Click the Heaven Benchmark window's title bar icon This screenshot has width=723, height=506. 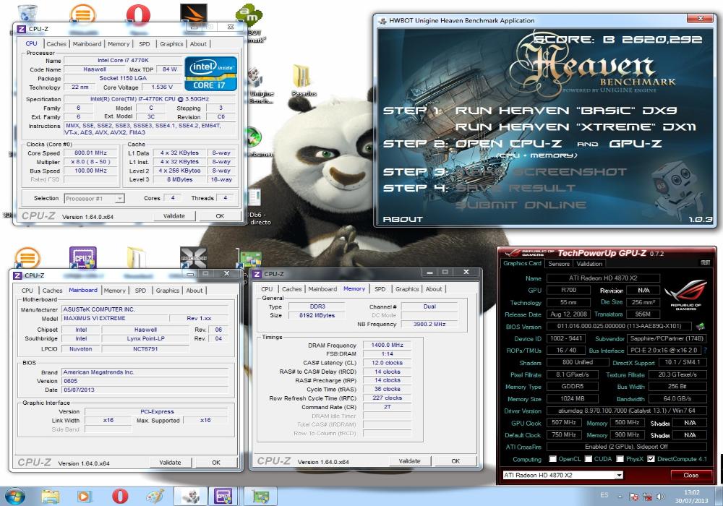tap(382, 20)
